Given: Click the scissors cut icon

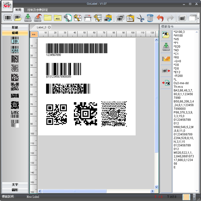Looking at the screenshot, I should [140, 18].
